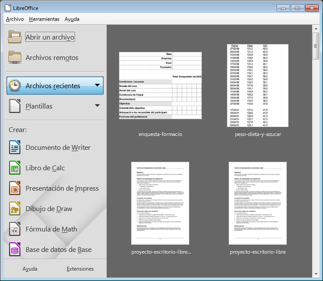
Task: Click the Math formula icon
Action: coord(15,229)
